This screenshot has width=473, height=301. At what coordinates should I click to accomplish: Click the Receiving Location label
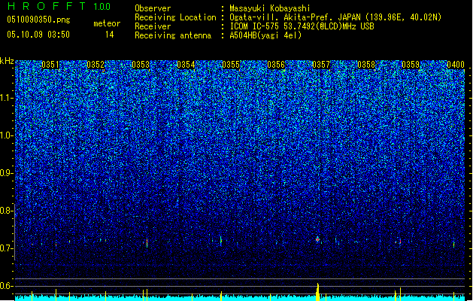(175, 17)
